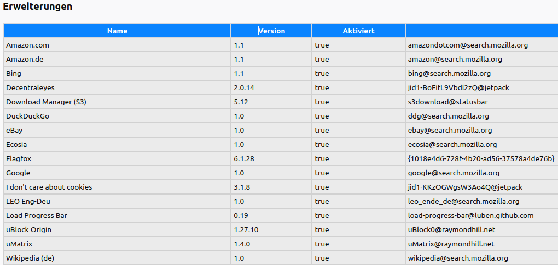Click I don't care about cookies entry
Image resolution: width=558 pixels, height=265 pixels.
point(49,187)
